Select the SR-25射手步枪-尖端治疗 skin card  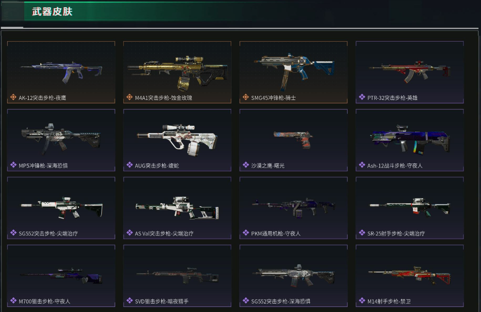coord(410,208)
